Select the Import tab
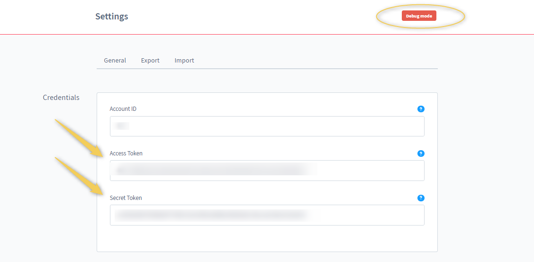534x262 pixels. click(x=184, y=61)
